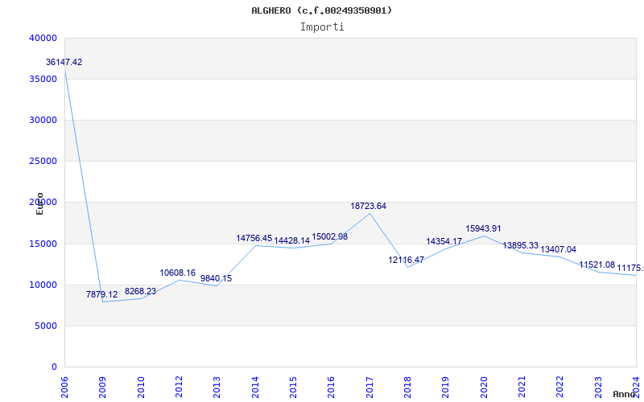Click data label 14428.14

pos(292,240)
